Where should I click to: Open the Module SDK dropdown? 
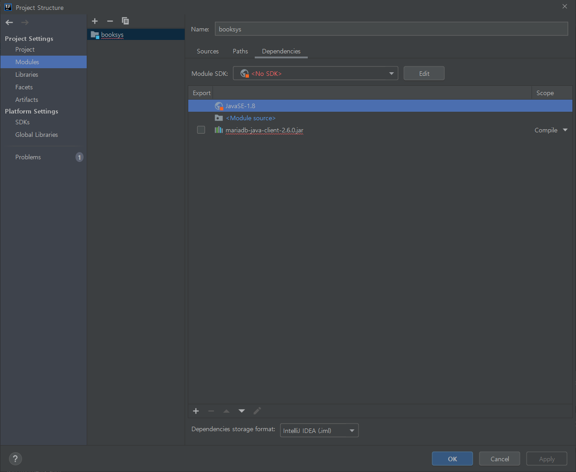coord(315,74)
